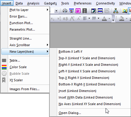This screenshot has height=117, width=131.
Task: Open the Tools menu
Action: [65, 3]
